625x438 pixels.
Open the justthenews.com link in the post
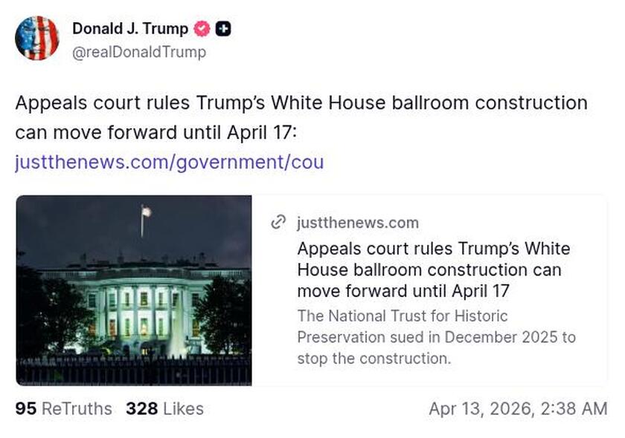tap(170, 163)
